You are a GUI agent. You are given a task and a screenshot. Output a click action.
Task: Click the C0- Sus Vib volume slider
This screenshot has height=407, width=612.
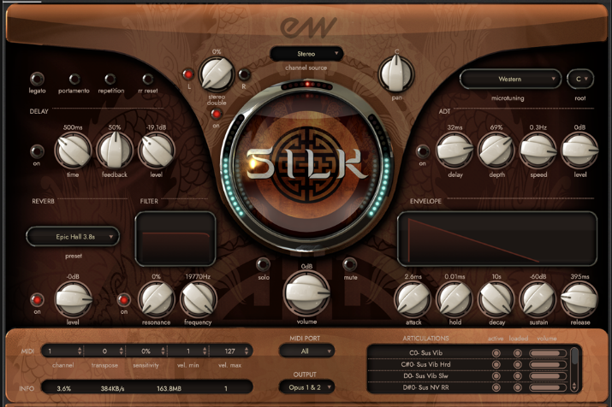point(547,352)
